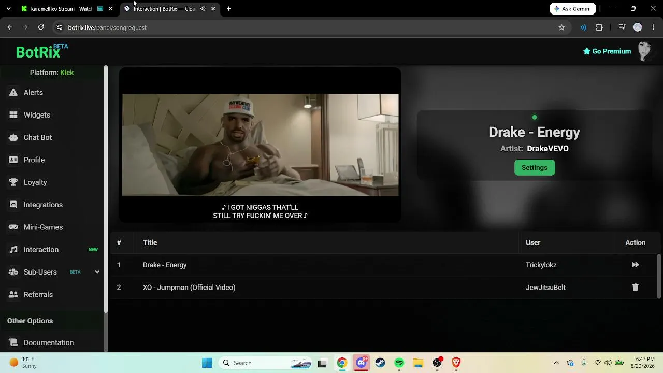
Task: Click the address bar URL
Action: tap(107, 27)
